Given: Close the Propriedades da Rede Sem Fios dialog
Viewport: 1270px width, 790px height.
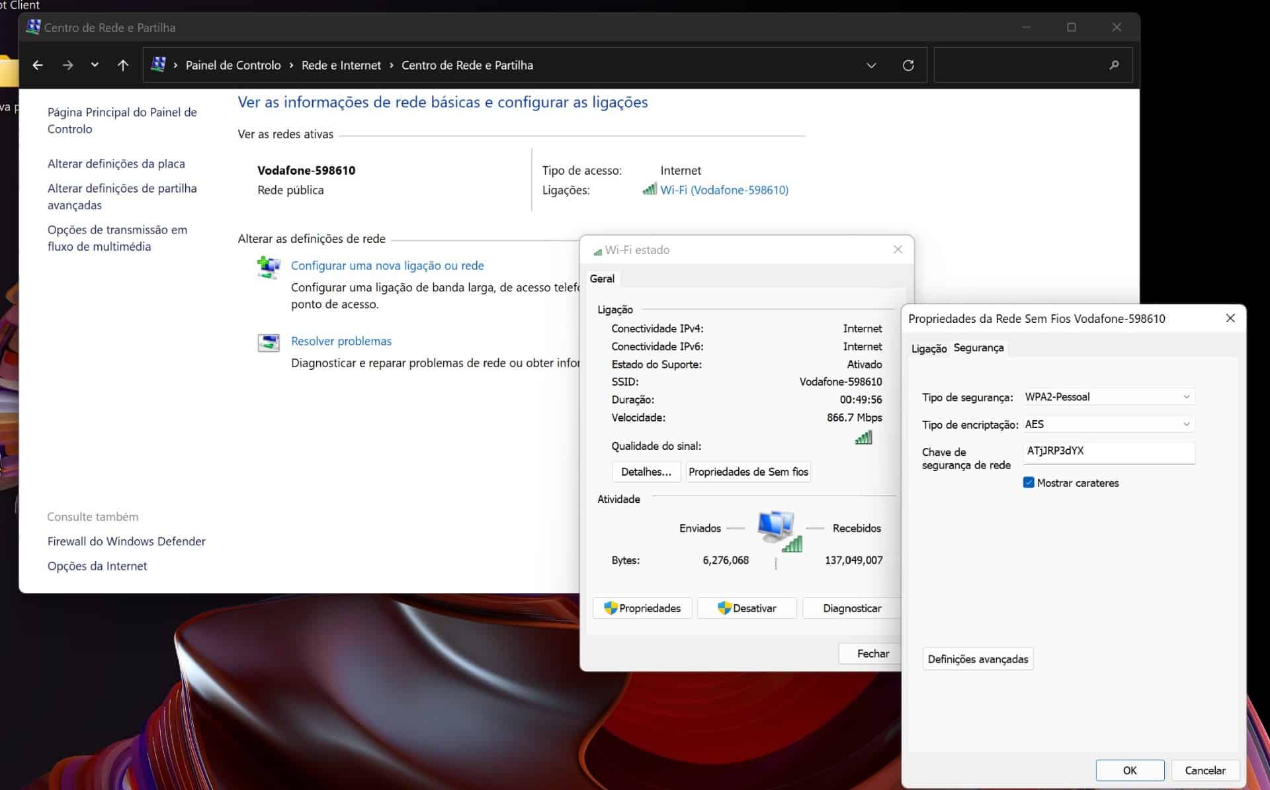Looking at the screenshot, I should (x=1230, y=318).
